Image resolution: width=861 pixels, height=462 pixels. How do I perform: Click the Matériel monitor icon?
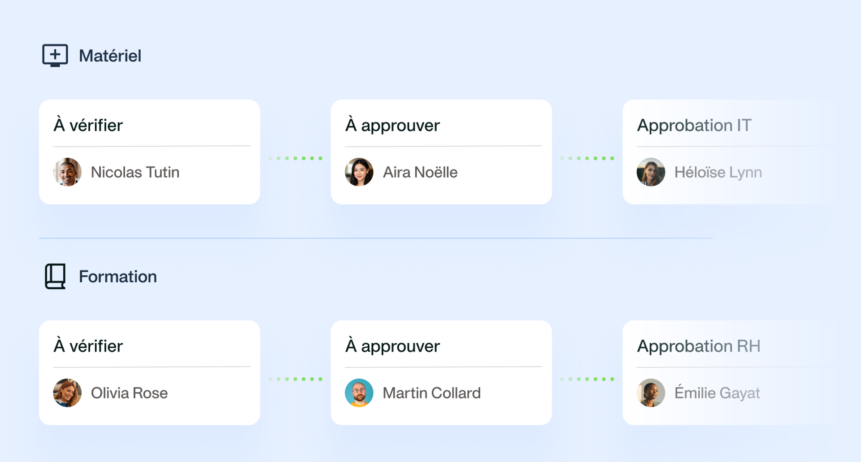(x=55, y=56)
